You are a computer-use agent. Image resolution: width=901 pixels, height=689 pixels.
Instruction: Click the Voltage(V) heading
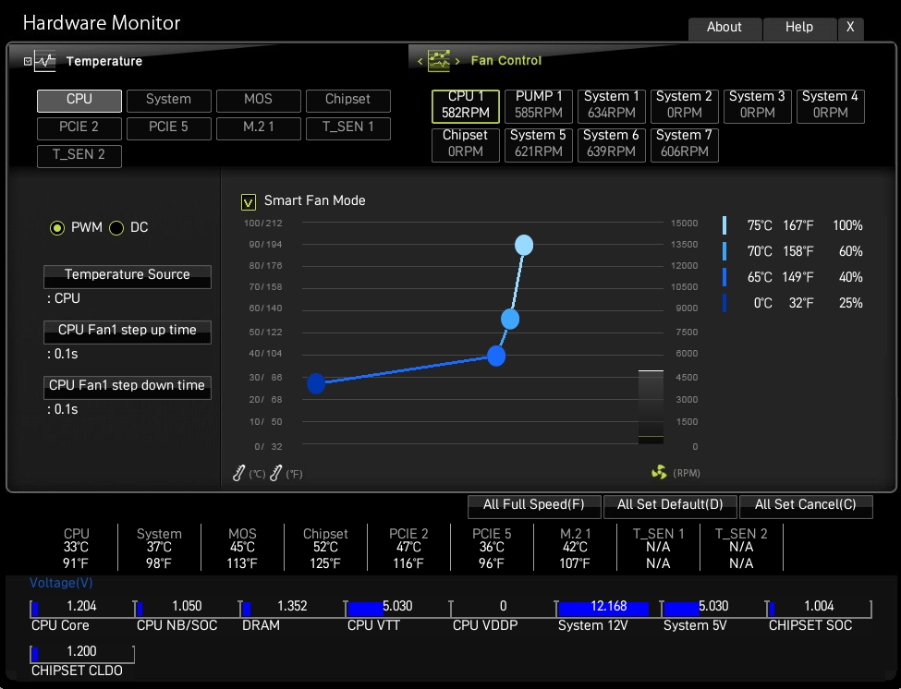coord(62,583)
